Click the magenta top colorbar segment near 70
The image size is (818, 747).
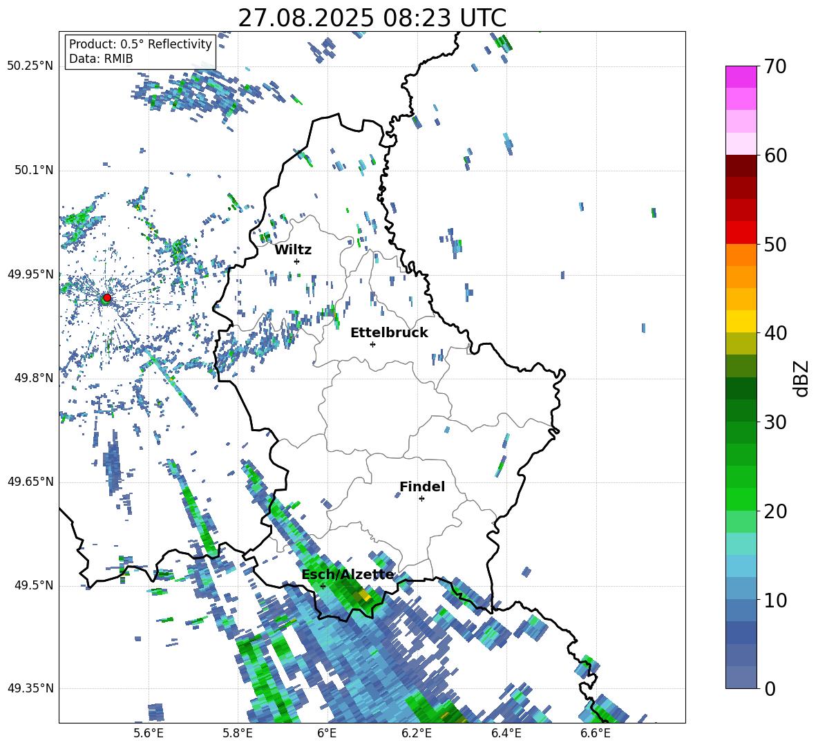[x=741, y=77]
